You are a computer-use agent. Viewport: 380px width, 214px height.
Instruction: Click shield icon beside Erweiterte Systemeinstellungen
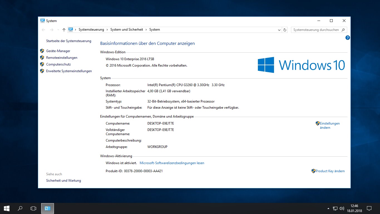(42, 71)
